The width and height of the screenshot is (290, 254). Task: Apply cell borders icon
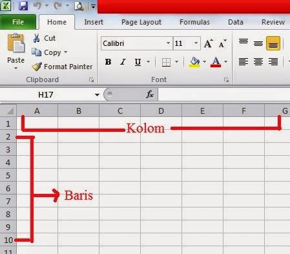[166, 62]
